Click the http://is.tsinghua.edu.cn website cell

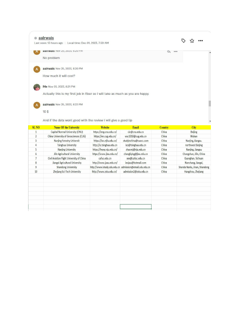pos(105,145)
